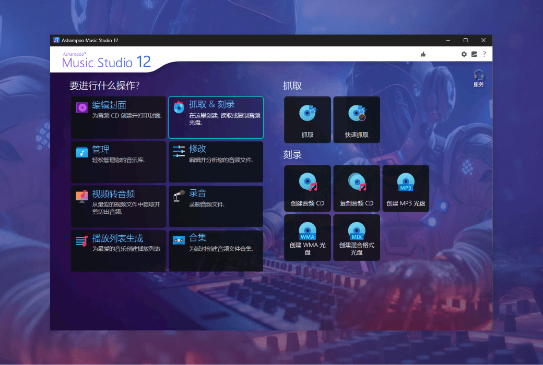Screen dimensions: 543x365
Task: Open the 修改 audio edit tile
Action: pos(216,162)
